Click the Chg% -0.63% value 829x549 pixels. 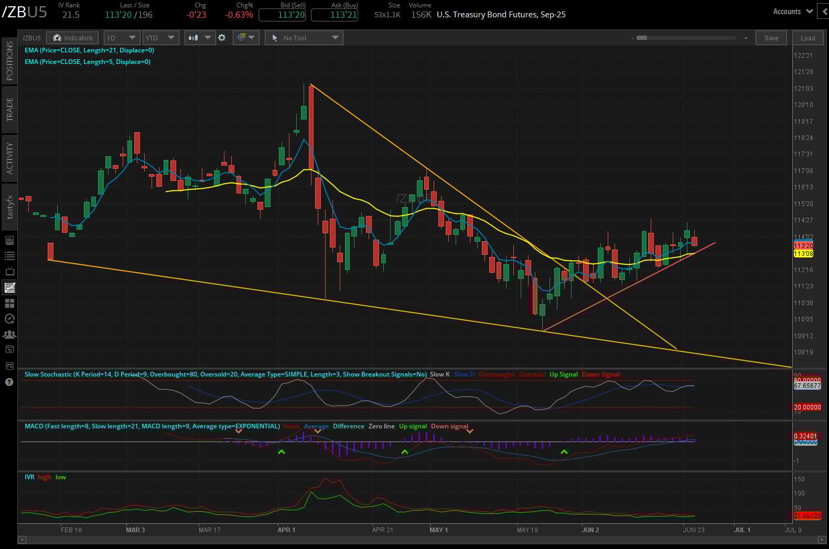click(239, 15)
